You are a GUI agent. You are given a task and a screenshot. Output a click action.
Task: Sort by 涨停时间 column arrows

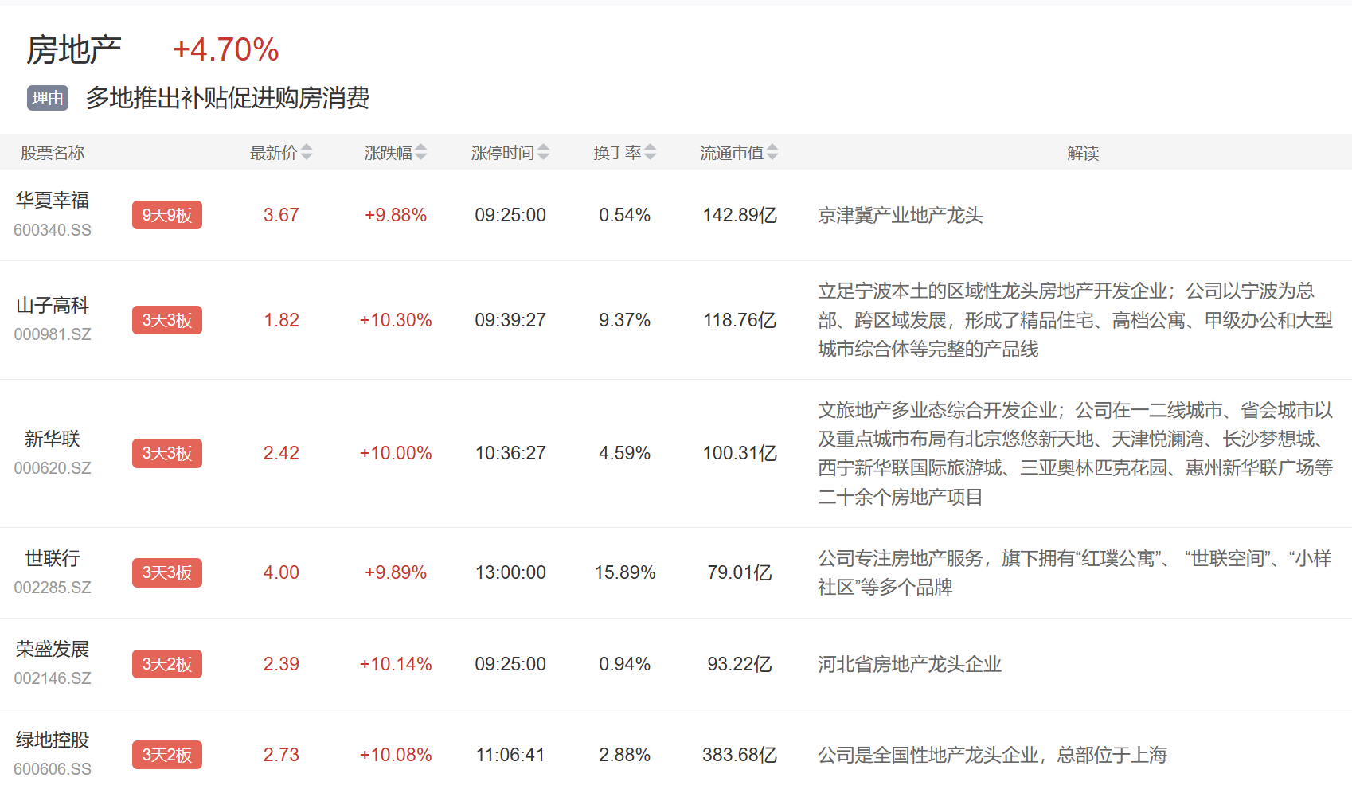point(544,153)
